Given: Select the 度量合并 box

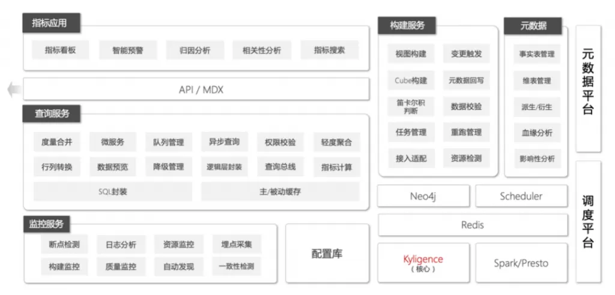Looking at the screenshot, I should 56,142.
